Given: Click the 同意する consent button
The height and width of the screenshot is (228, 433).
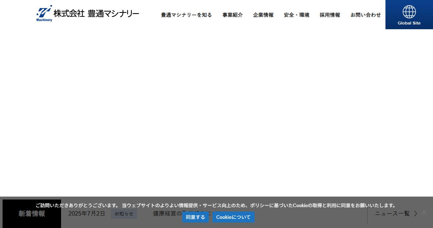Looking at the screenshot, I should click(195, 217).
